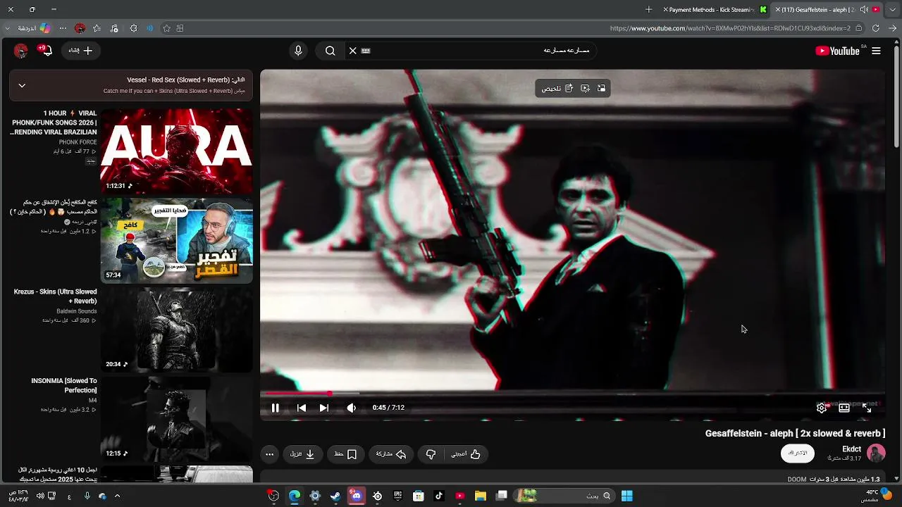Open the YouTube Create button
902x507 pixels.
click(x=81, y=51)
